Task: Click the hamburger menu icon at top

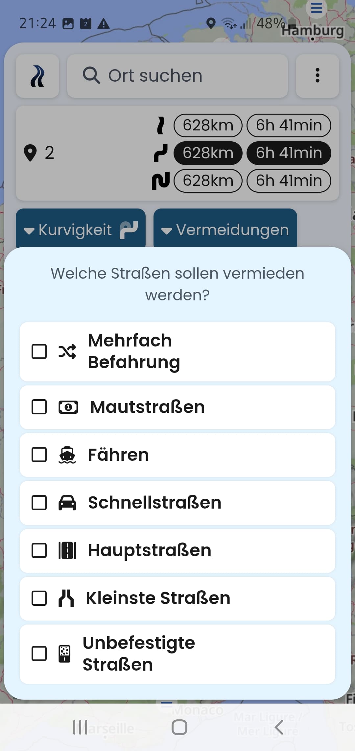Action: tap(316, 8)
